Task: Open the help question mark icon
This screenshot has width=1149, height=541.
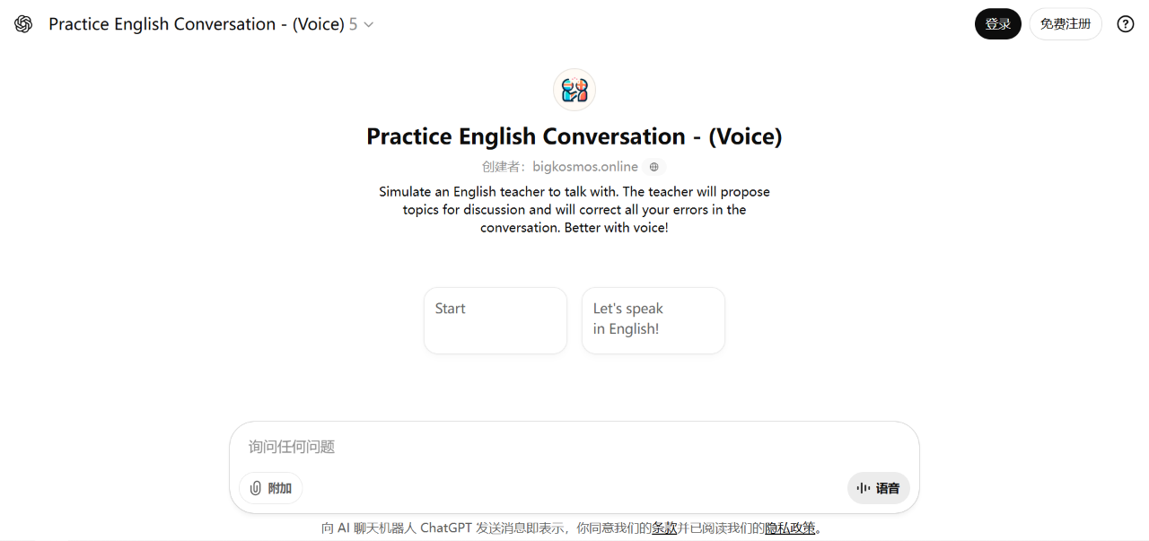Action: (x=1125, y=23)
